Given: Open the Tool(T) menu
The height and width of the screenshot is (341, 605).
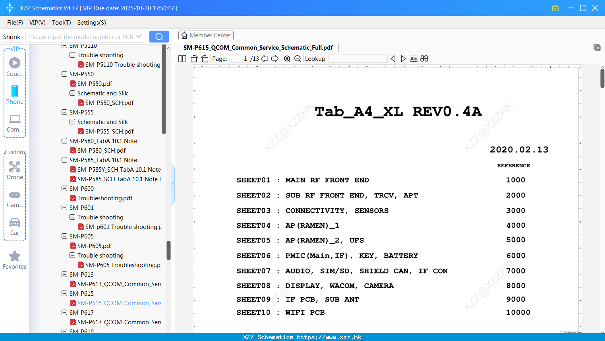Looking at the screenshot, I should 62,23.
